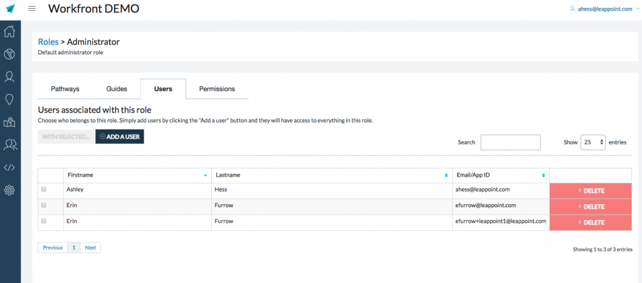Screen dimensions: 642x283
Task: Open the Home icon in sidebar
Action: 9,32
